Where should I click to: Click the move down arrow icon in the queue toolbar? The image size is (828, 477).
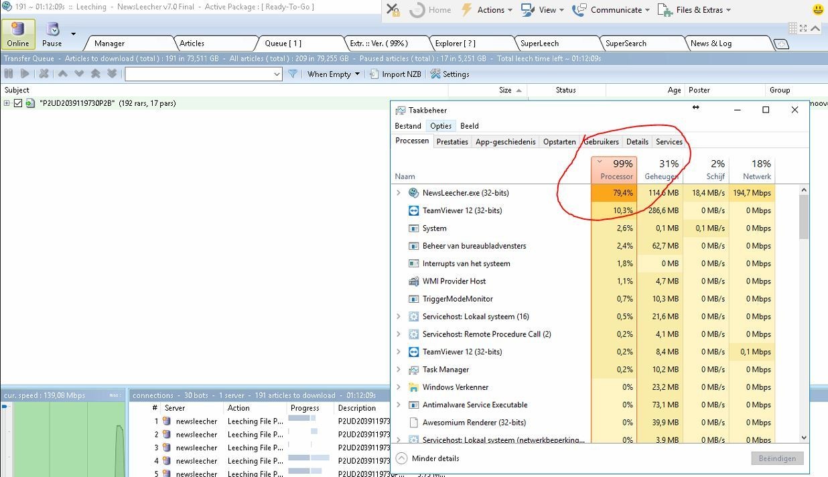coord(79,74)
